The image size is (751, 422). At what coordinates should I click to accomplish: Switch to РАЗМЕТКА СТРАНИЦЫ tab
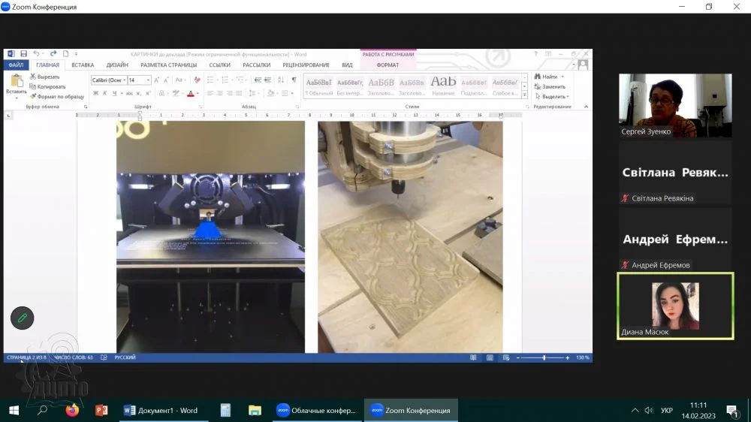click(168, 65)
